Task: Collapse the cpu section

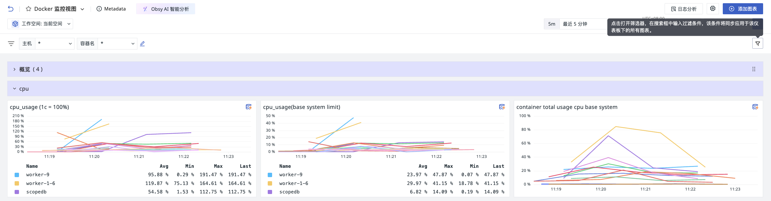Action: 14,89
